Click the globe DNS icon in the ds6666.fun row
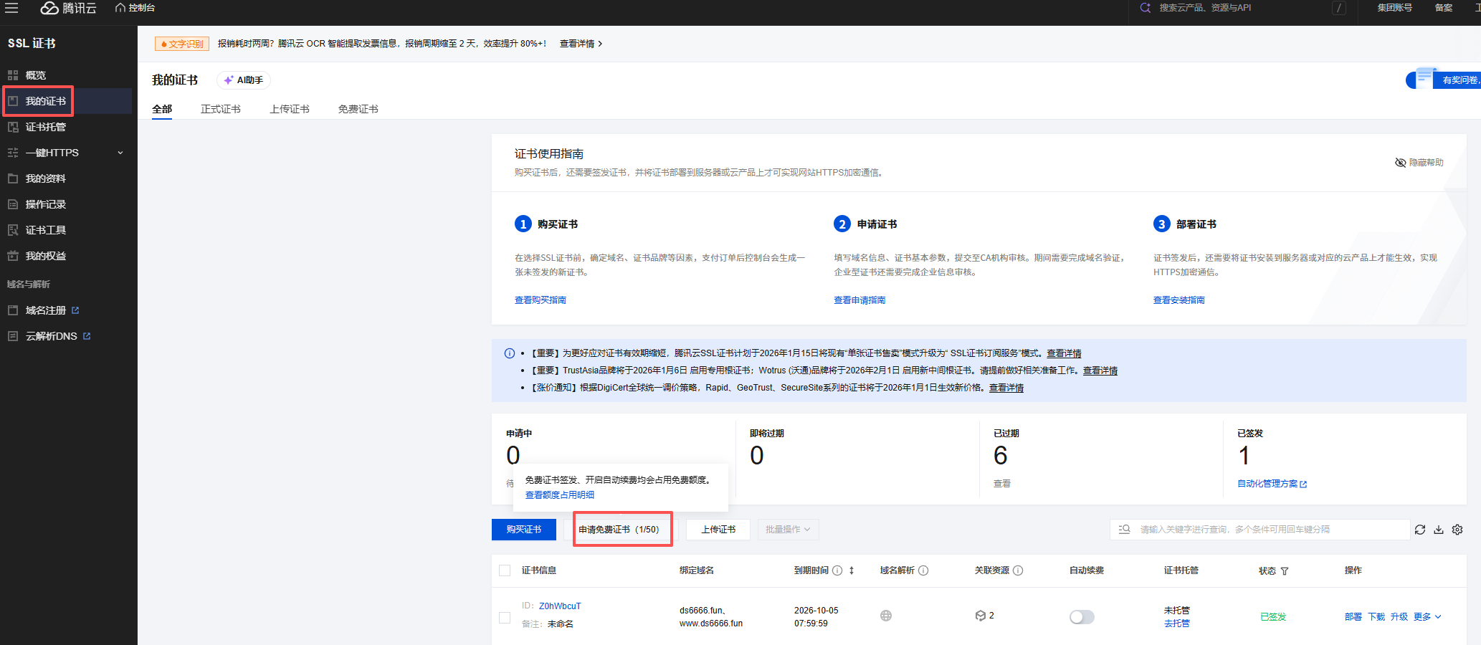Image resolution: width=1481 pixels, height=645 pixels. pos(886,616)
